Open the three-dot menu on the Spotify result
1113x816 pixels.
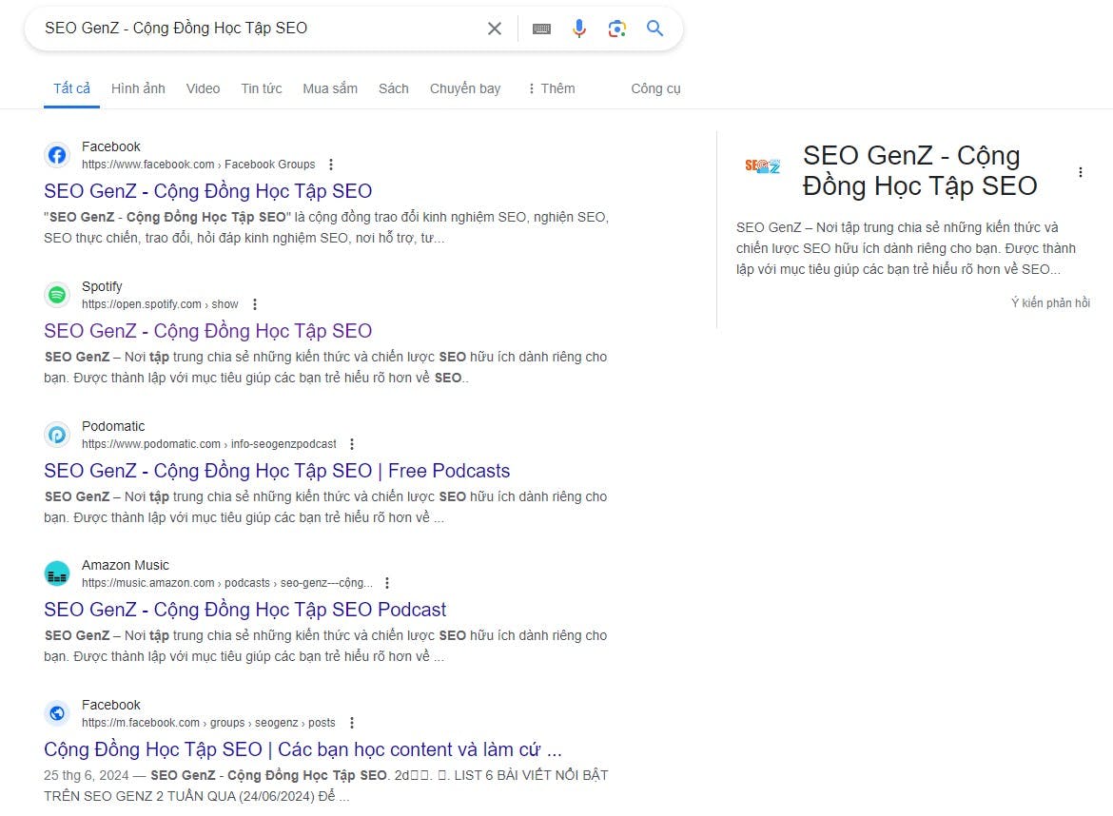point(254,303)
